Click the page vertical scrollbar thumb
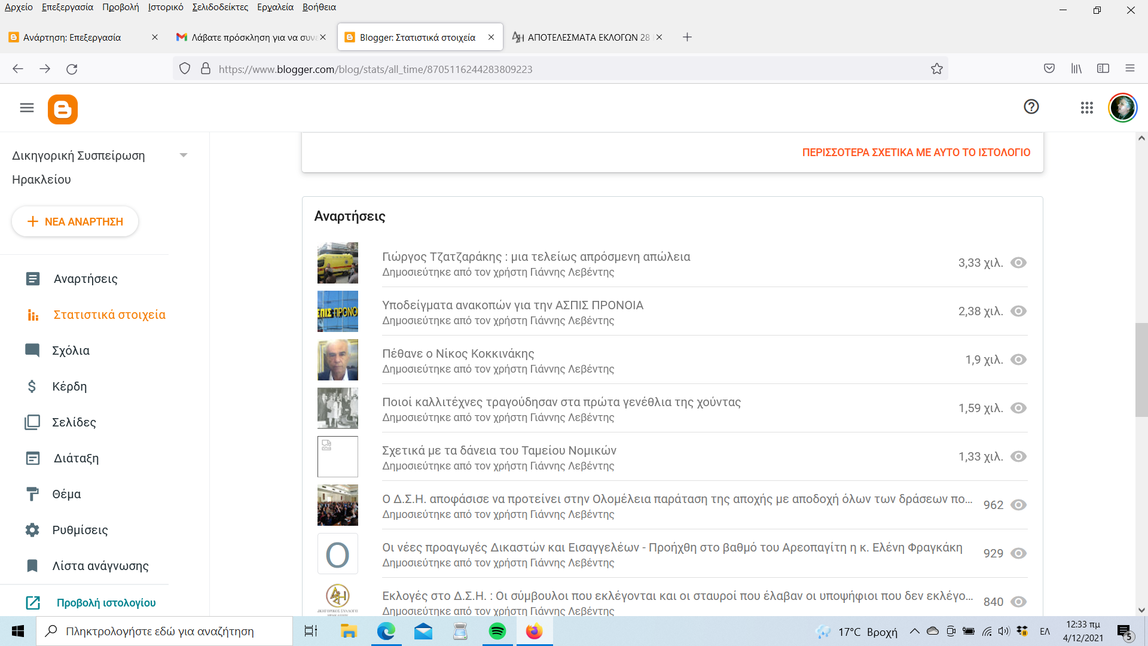 click(x=1141, y=370)
